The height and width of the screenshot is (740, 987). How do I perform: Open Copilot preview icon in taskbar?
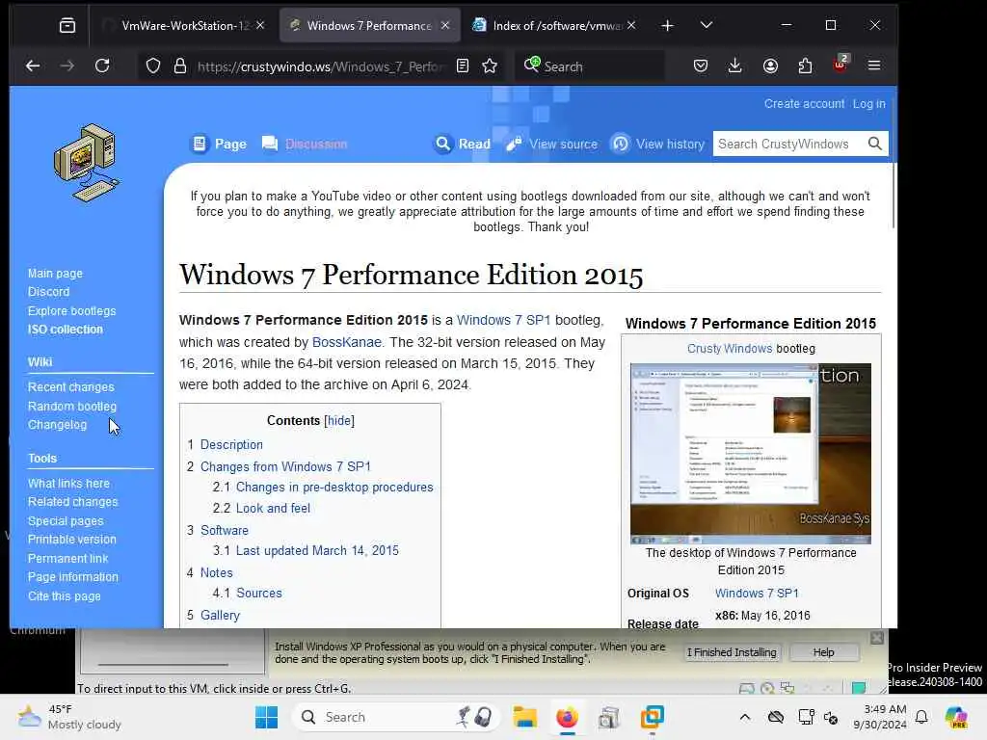point(956,717)
